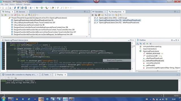This screenshot has height=101, width=181.
Task: Click Remove Selected Breakpoints X icon
Action: pyautogui.click(x=92, y=15)
